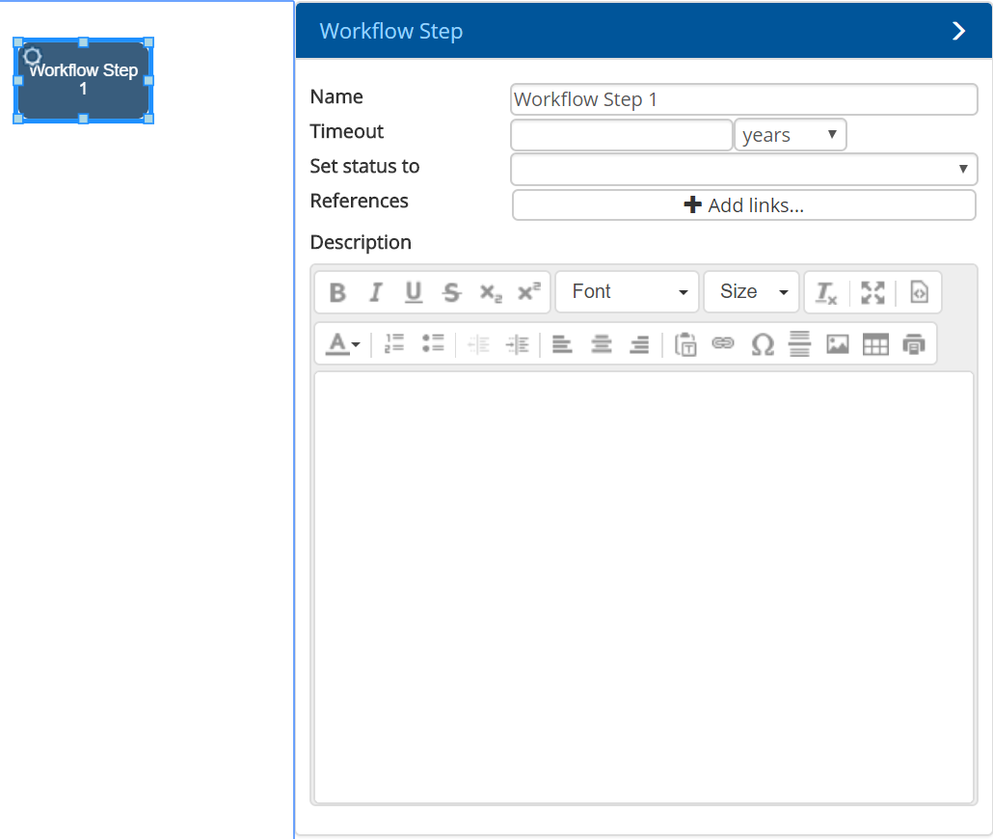Click the Name input field
The height and width of the screenshot is (839, 993).
coord(743,99)
